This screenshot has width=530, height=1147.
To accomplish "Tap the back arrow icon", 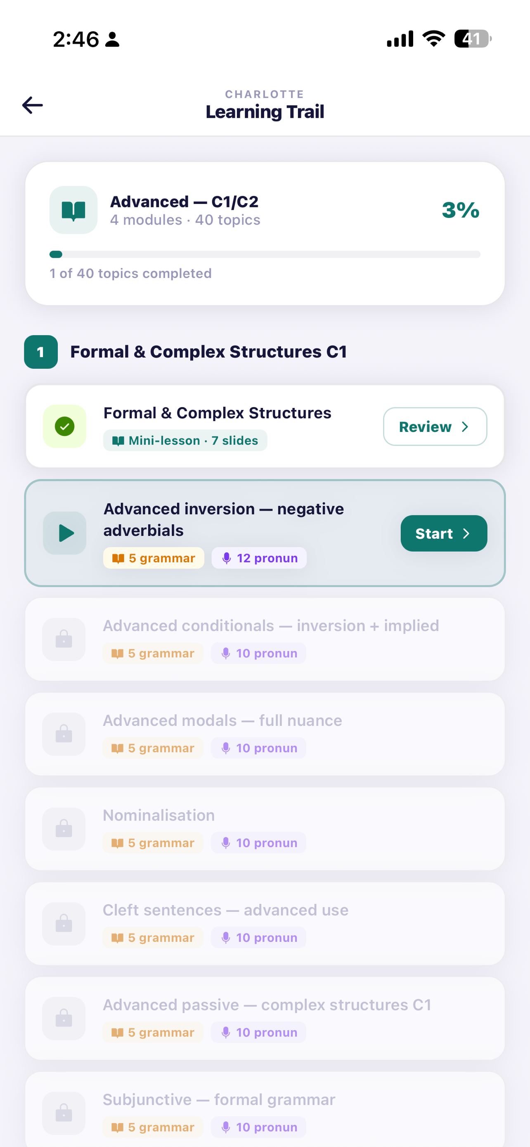I will (33, 106).
